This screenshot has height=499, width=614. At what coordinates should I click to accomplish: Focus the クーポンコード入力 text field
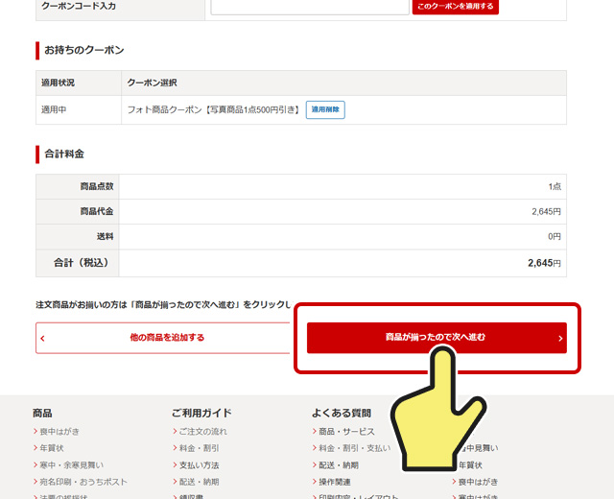click(310, 7)
